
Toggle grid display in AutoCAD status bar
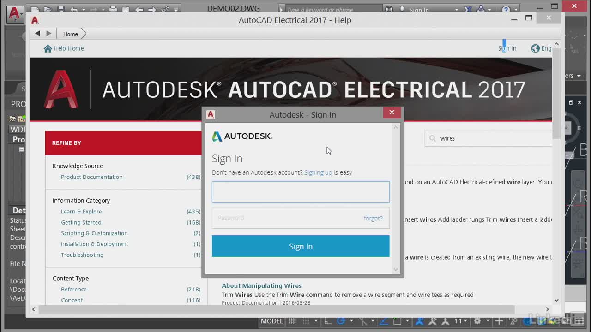[292, 321]
